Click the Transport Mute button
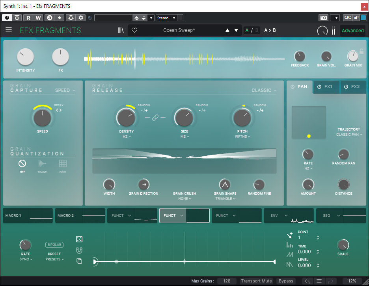The image size is (369, 286). pos(256,281)
